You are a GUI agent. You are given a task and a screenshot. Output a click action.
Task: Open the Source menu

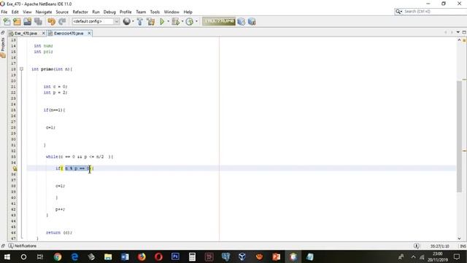point(62,12)
